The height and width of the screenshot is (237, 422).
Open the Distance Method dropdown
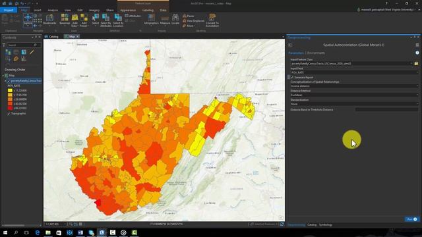417,95
